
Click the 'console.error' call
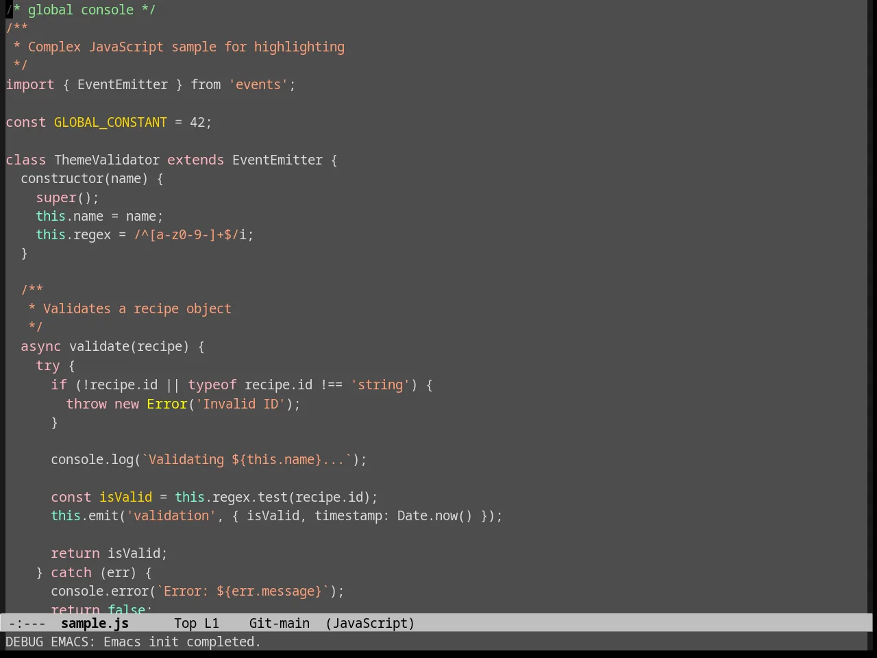point(99,591)
